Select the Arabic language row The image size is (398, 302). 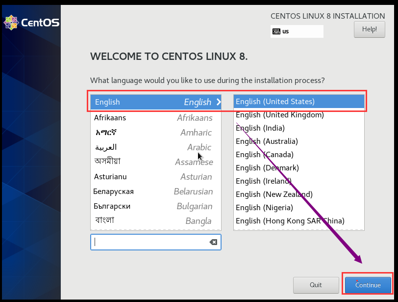click(155, 147)
